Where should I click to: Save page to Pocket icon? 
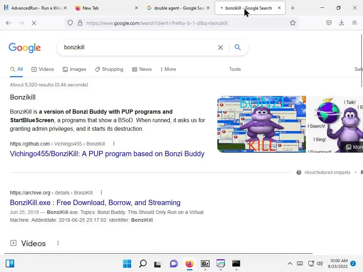click(x=329, y=23)
